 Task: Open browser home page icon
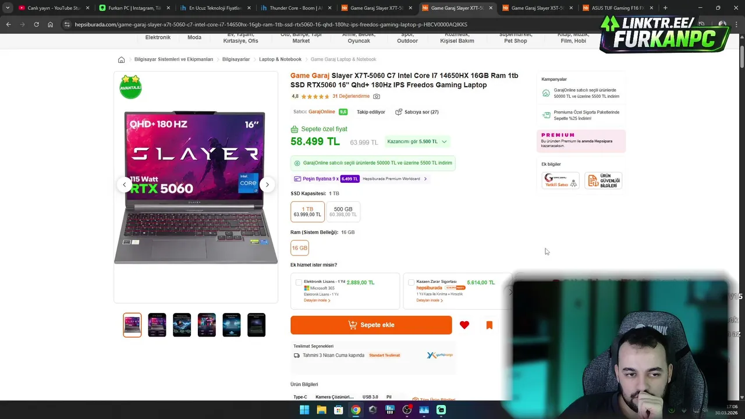pyautogui.click(x=51, y=24)
